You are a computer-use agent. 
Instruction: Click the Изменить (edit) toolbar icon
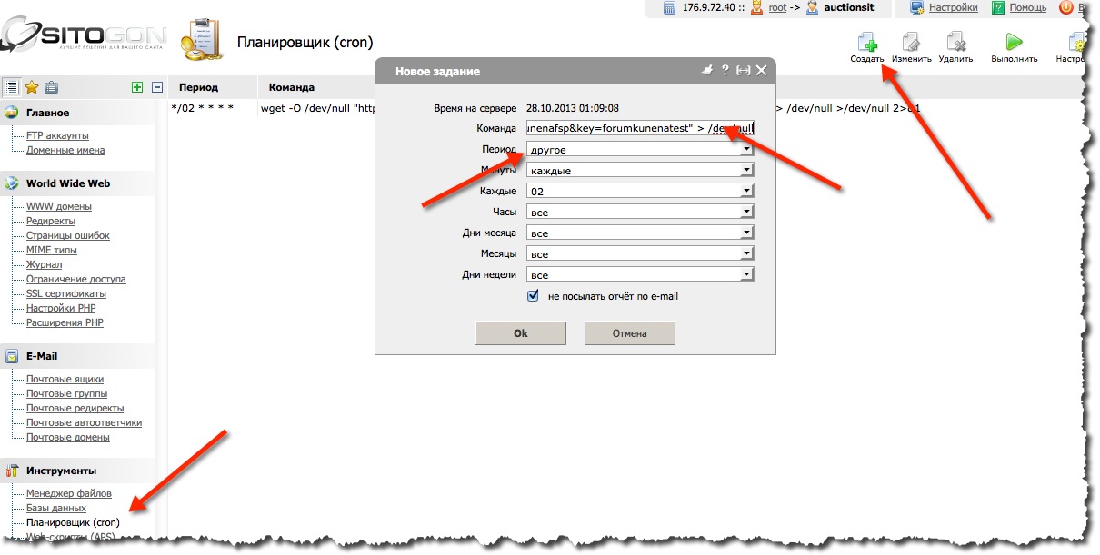pyautogui.click(x=911, y=42)
